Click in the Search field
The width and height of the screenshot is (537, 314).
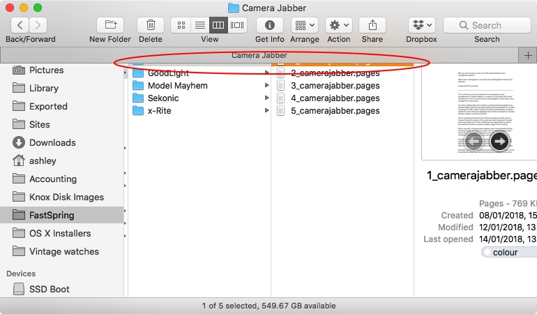487,25
